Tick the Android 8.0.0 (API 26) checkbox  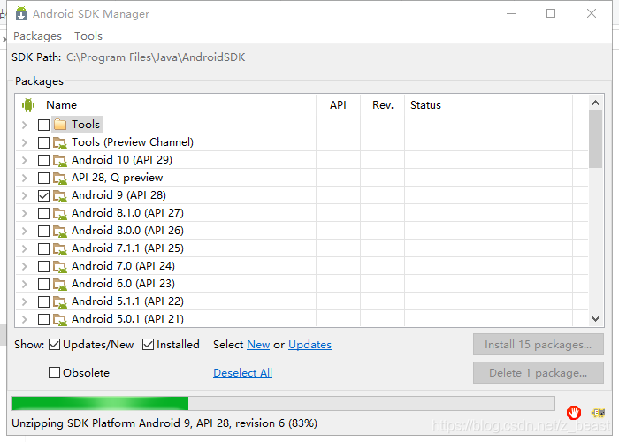[x=43, y=232]
